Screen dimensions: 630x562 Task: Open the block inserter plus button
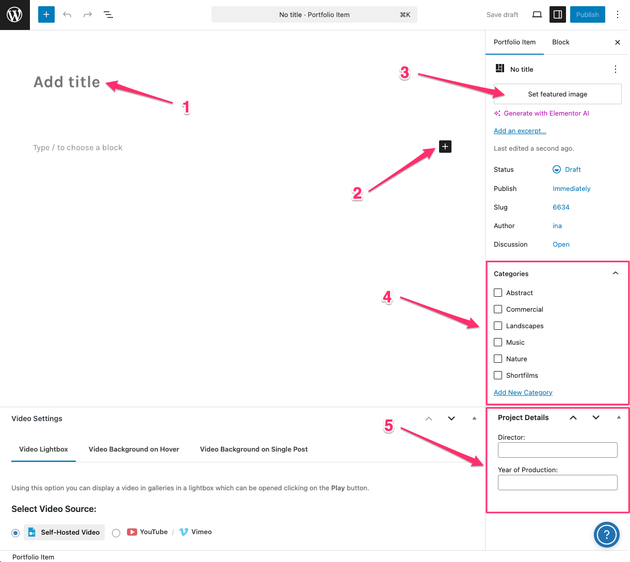click(46, 14)
